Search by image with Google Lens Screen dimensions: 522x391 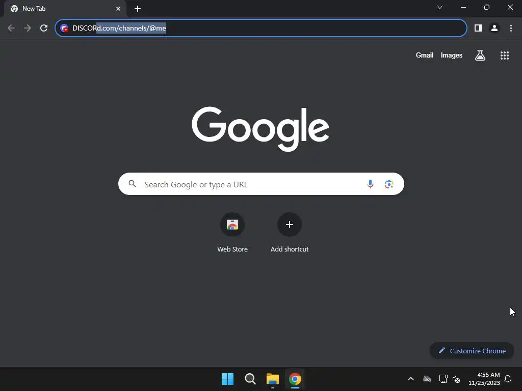click(389, 184)
